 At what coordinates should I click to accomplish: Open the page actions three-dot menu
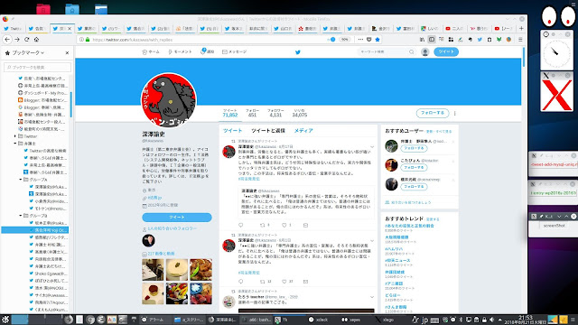pyautogui.click(x=360, y=40)
